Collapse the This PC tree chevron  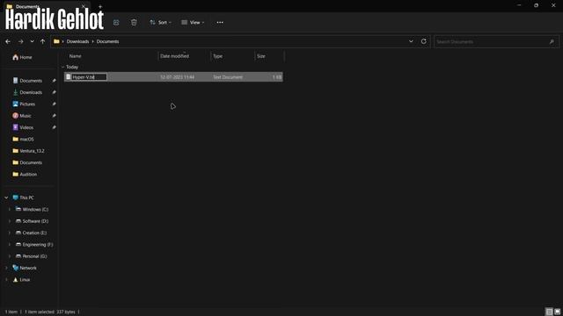[6, 197]
